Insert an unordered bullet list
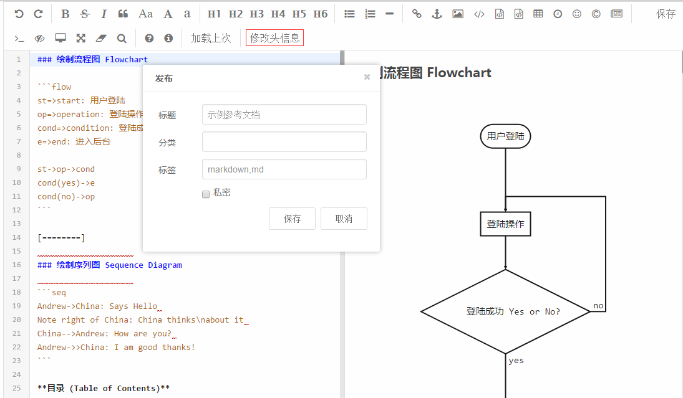The width and height of the screenshot is (683, 398). click(349, 14)
